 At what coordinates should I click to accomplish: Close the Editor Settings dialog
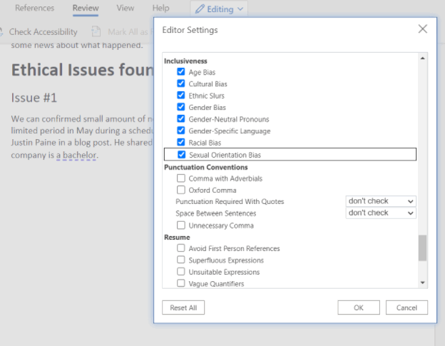(x=423, y=29)
